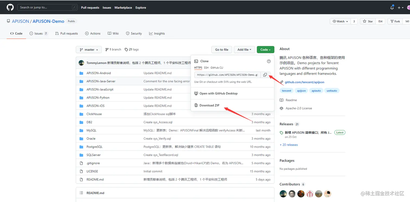Click the README.md file icon in list
The image size is (410, 202).
tap(81, 180)
